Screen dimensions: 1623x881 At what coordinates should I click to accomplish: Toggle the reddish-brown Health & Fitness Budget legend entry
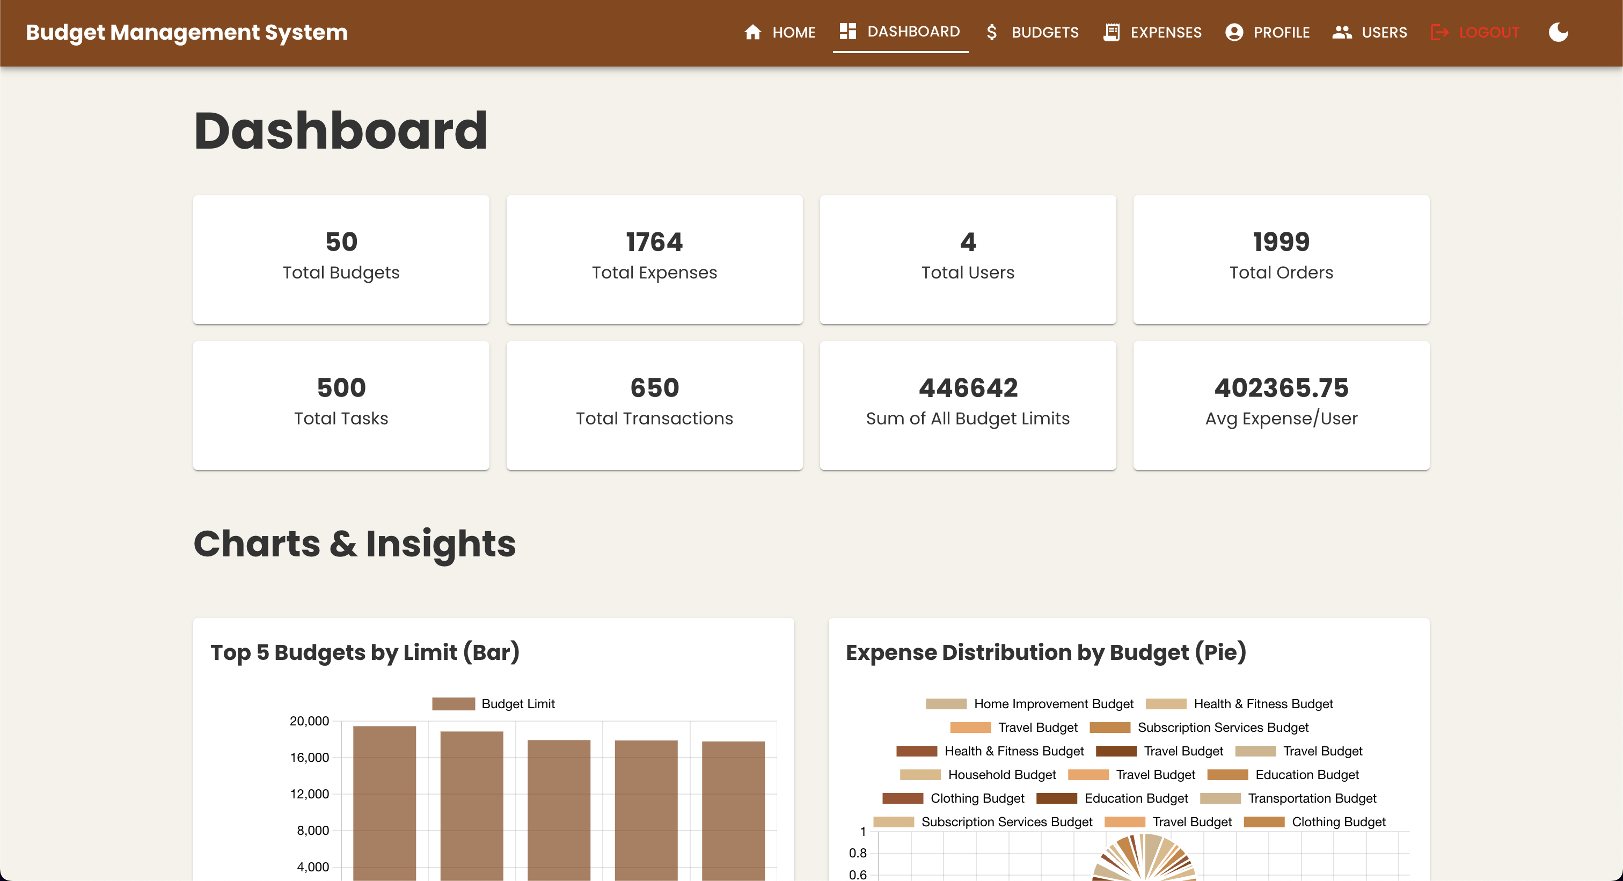coord(990,751)
